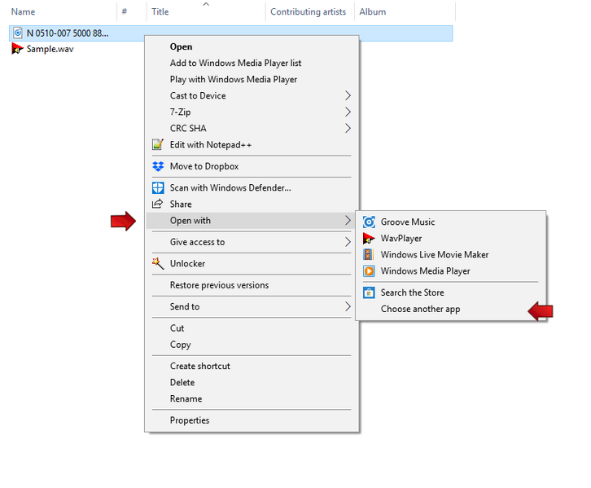
Task: Choose Open in the context menu
Action: (252, 46)
